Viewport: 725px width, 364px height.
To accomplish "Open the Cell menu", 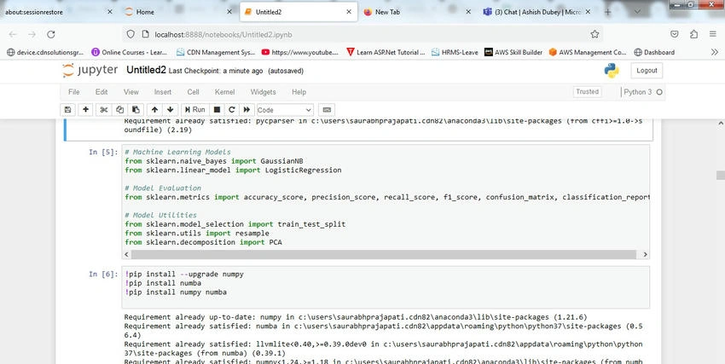I will [x=194, y=92].
